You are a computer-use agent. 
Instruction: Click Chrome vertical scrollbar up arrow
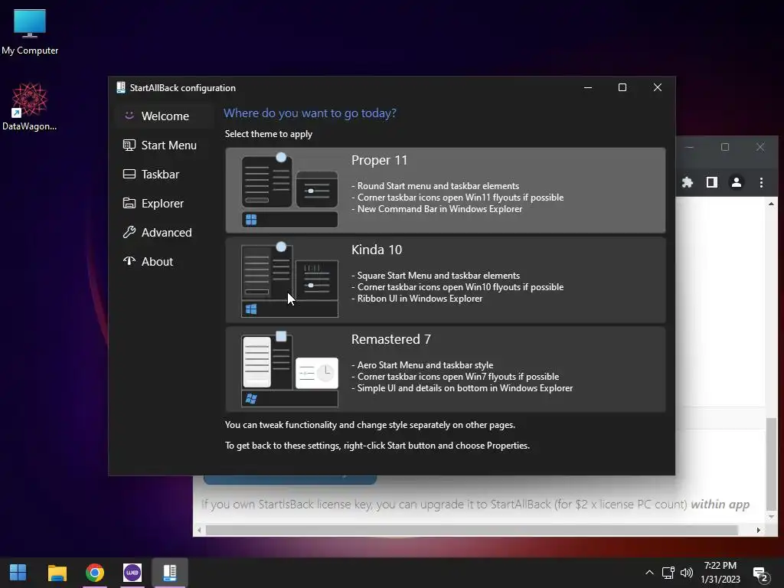(x=772, y=204)
